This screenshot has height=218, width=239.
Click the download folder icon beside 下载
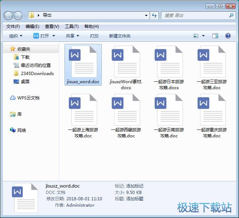click(x=16, y=57)
